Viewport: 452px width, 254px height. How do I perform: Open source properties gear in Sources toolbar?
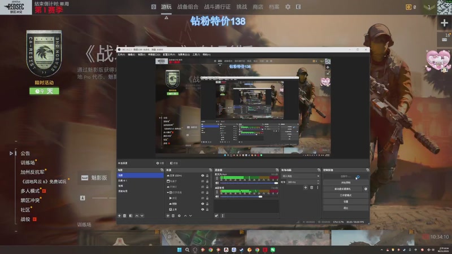pos(179,216)
